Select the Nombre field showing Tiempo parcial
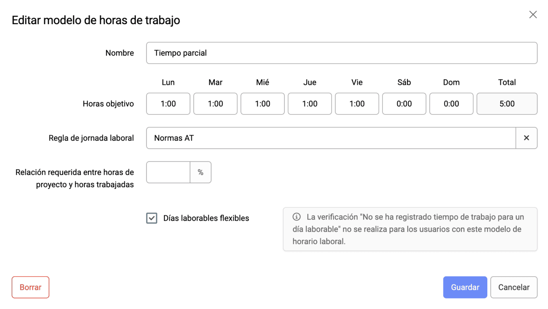 point(341,53)
